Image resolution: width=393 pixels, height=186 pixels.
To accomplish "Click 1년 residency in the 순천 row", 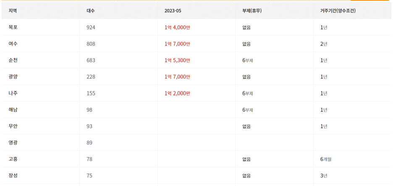I will [324, 60].
